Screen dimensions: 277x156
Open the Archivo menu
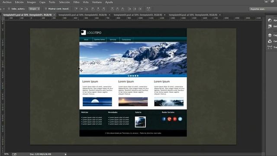(7, 2)
